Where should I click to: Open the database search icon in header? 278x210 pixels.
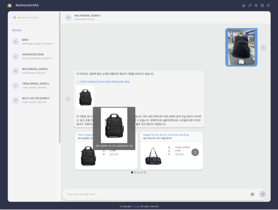coord(262,5)
